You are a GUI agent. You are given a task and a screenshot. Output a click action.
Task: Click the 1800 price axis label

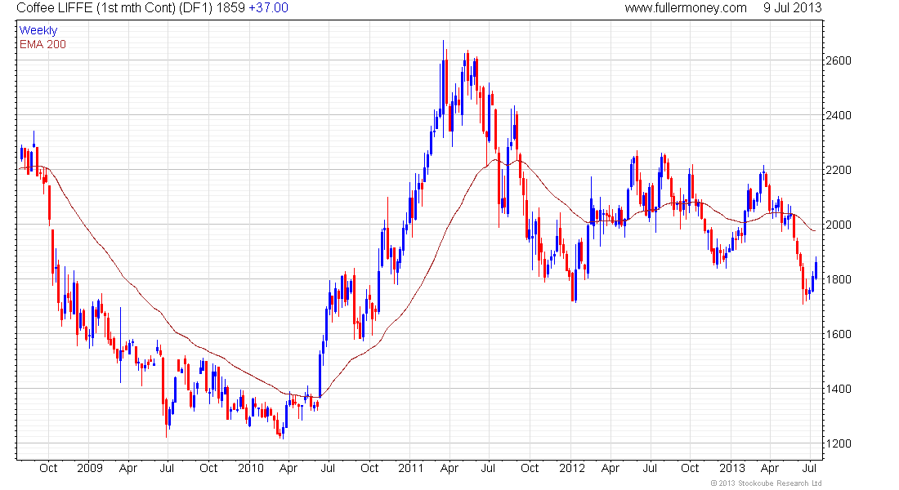pyautogui.click(x=839, y=279)
